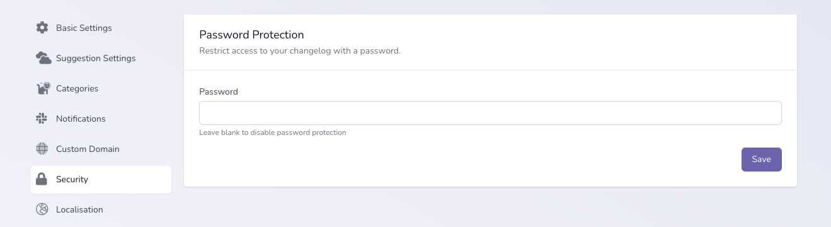Select the earth icon next to Localisation
The width and height of the screenshot is (831, 227).
coord(42,209)
